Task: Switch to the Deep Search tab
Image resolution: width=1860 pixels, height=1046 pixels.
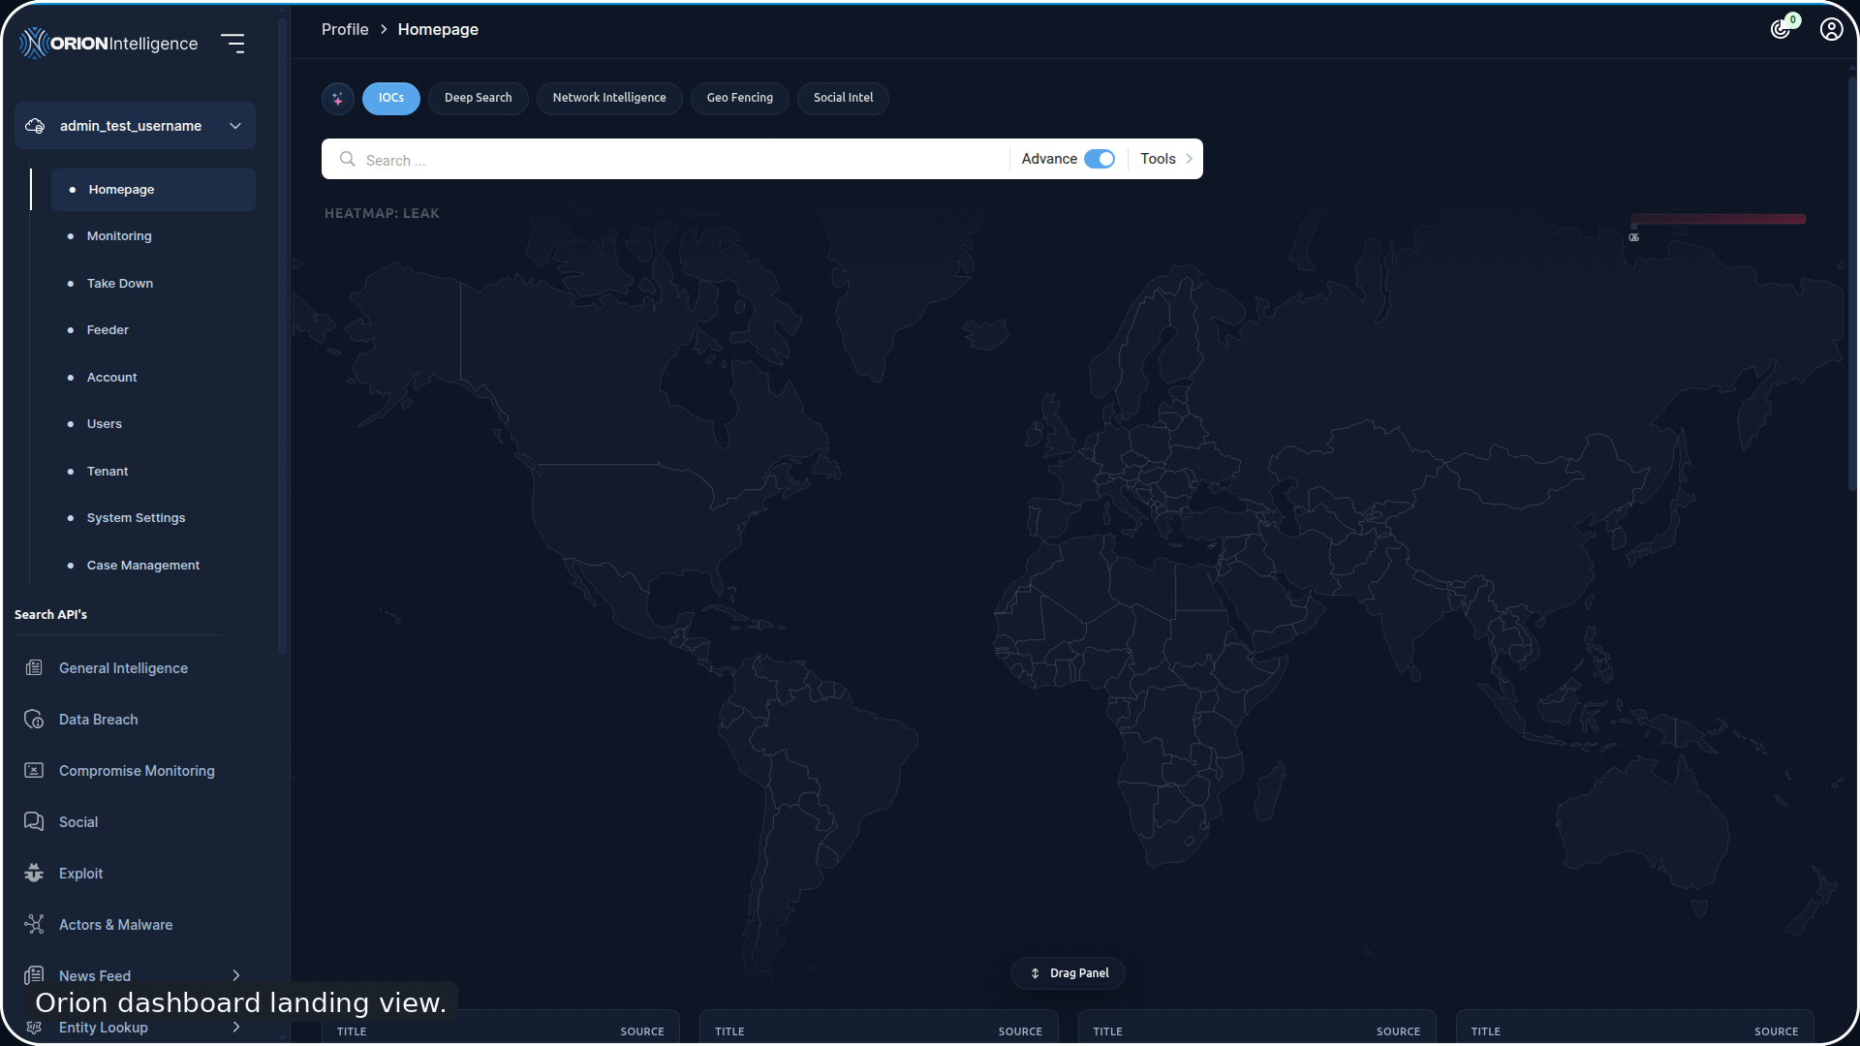Action: (479, 98)
